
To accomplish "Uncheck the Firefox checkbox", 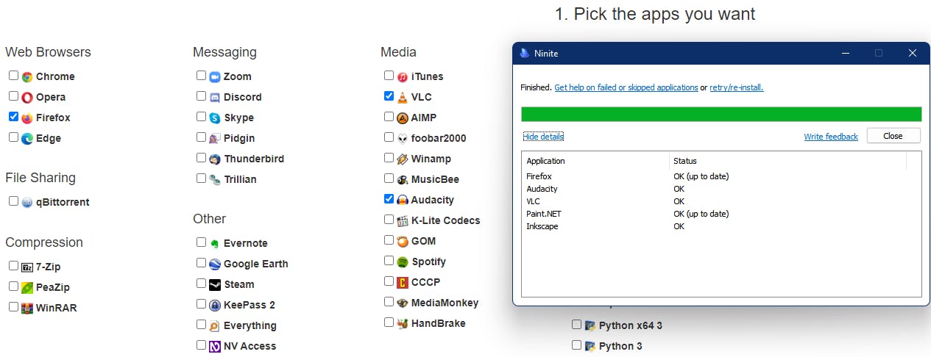I will pyautogui.click(x=13, y=117).
